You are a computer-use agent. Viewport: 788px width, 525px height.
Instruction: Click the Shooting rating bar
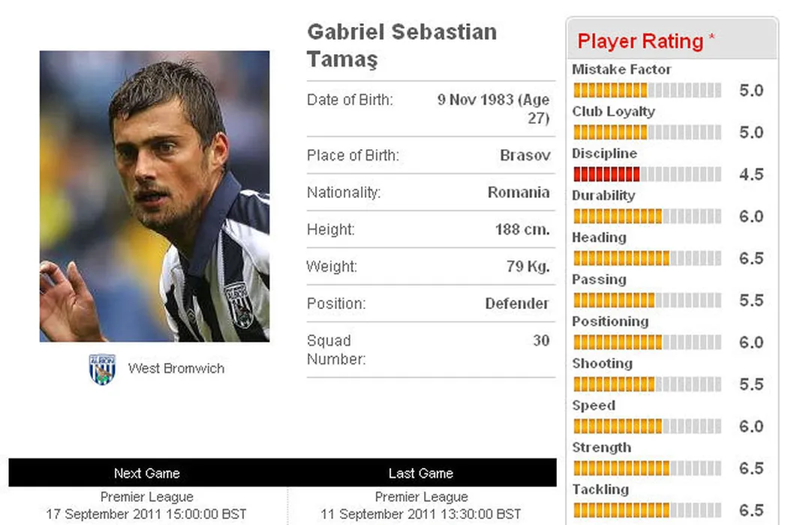646,385
